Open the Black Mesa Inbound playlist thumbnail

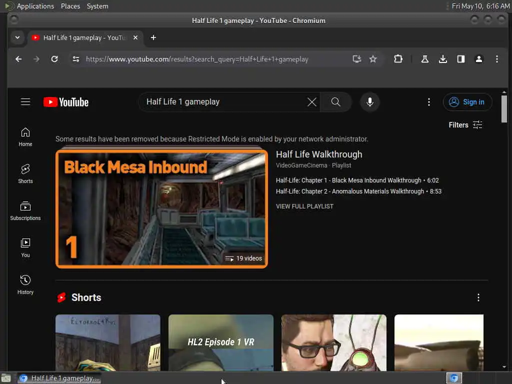161,209
